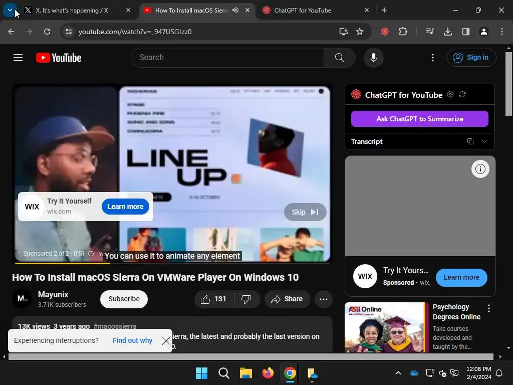This screenshot has height=385, width=513.
Task: Open the ad info icon on sidebar ad
Action: click(x=480, y=169)
